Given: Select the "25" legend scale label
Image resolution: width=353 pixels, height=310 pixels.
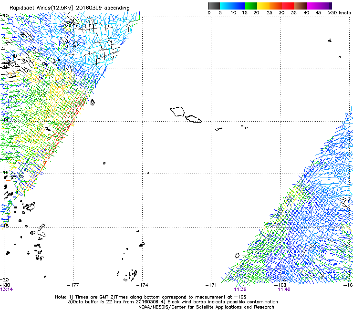Looking at the screenshot, I should pyautogui.click(x=270, y=12).
